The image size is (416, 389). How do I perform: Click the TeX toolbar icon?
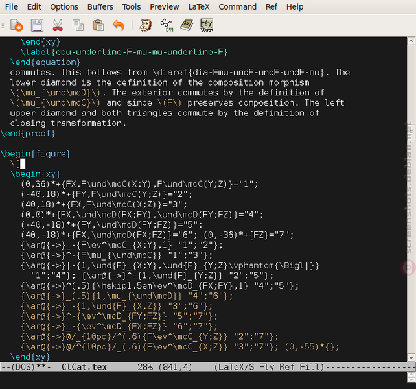(x=207, y=25)
